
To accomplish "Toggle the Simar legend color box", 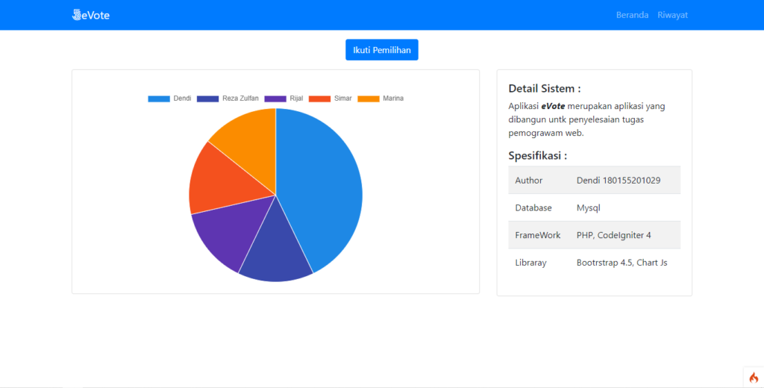I will click(x=319, y=98).
